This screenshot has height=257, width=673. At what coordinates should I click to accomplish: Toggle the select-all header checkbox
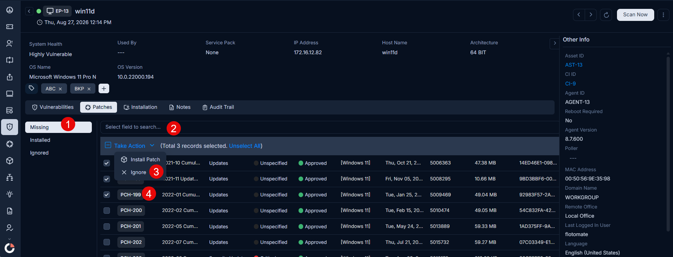(x=108, y=145)
